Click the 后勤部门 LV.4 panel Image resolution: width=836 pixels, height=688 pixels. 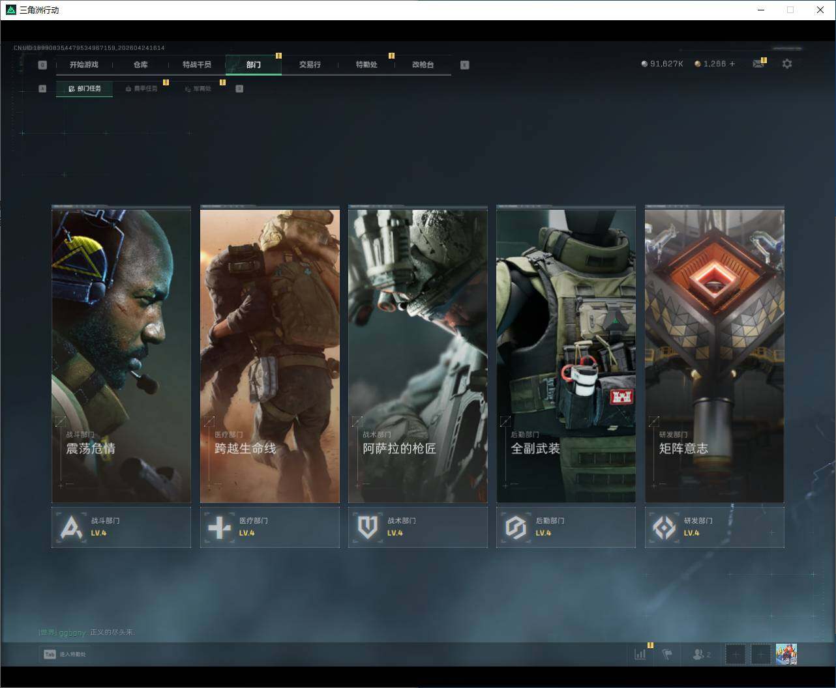[x=565, y=527]
